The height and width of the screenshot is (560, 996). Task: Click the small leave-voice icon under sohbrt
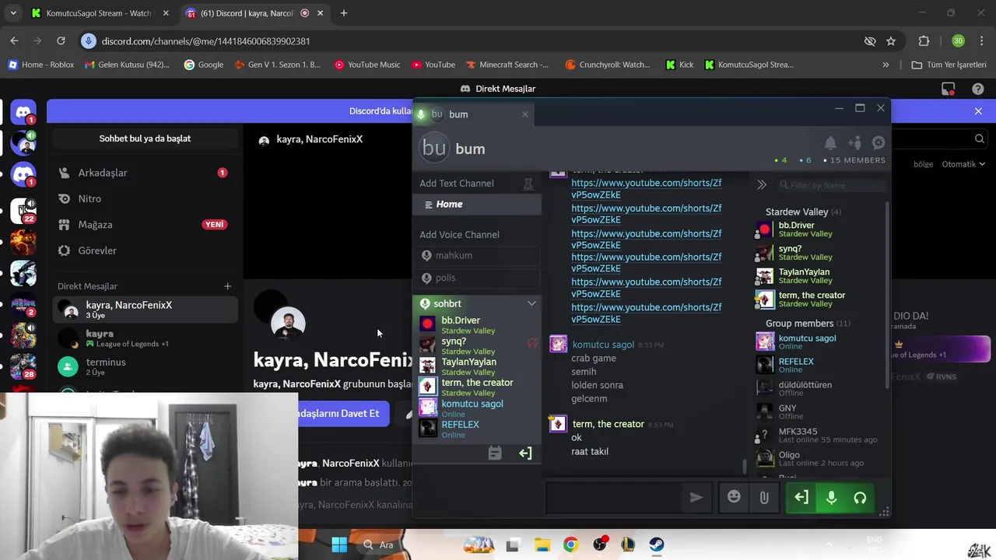[x=525, y=453]
